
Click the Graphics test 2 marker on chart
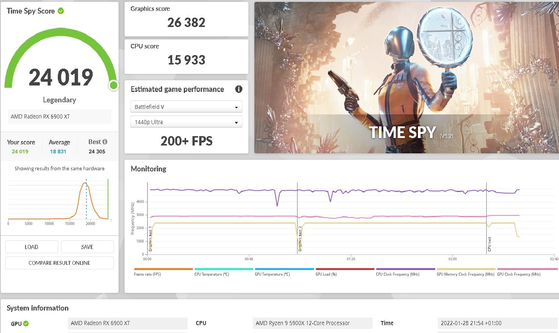point(300,238)
